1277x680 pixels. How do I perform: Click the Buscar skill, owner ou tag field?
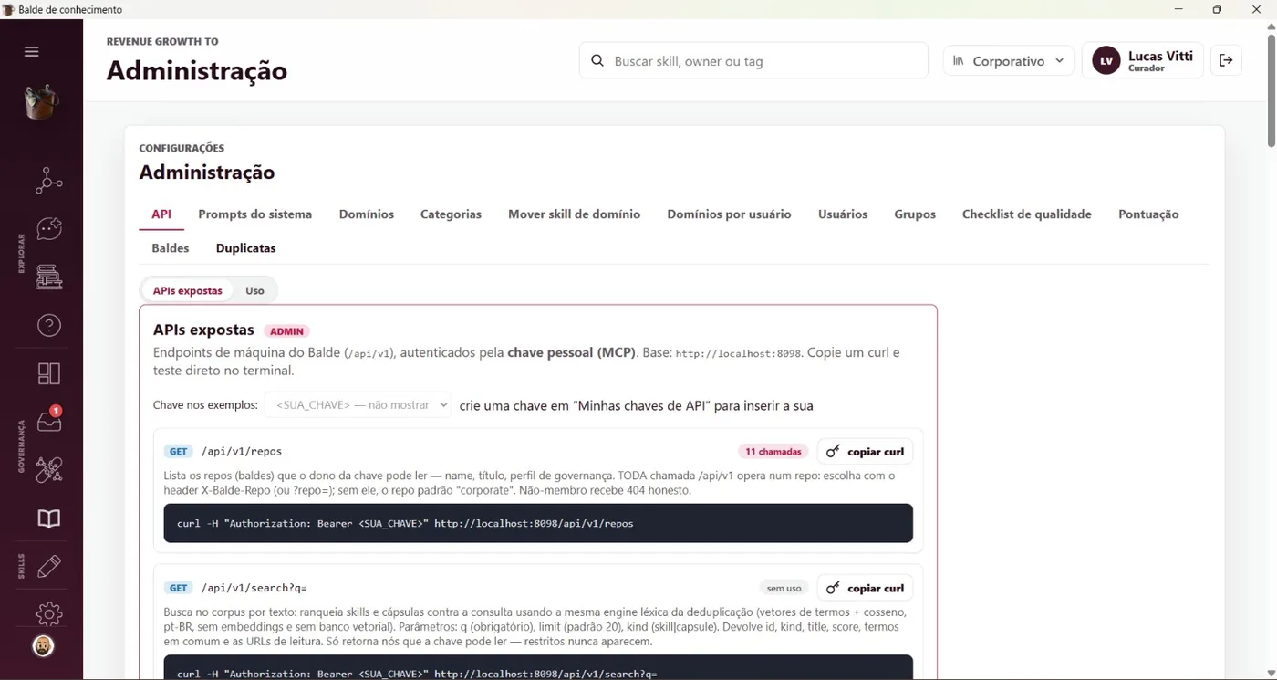[x=753, y=61]
